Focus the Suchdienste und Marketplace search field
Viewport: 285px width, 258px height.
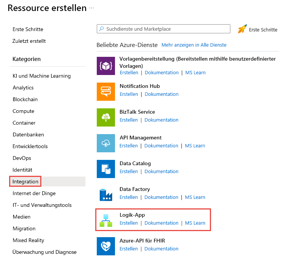tap(164, 29)
